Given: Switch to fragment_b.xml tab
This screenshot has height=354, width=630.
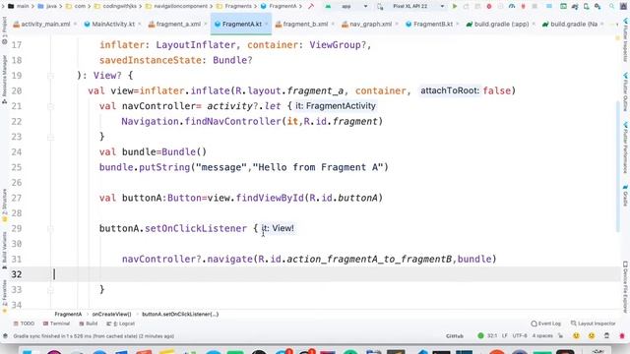Looking at the screenshot, I should coord(302,24).
